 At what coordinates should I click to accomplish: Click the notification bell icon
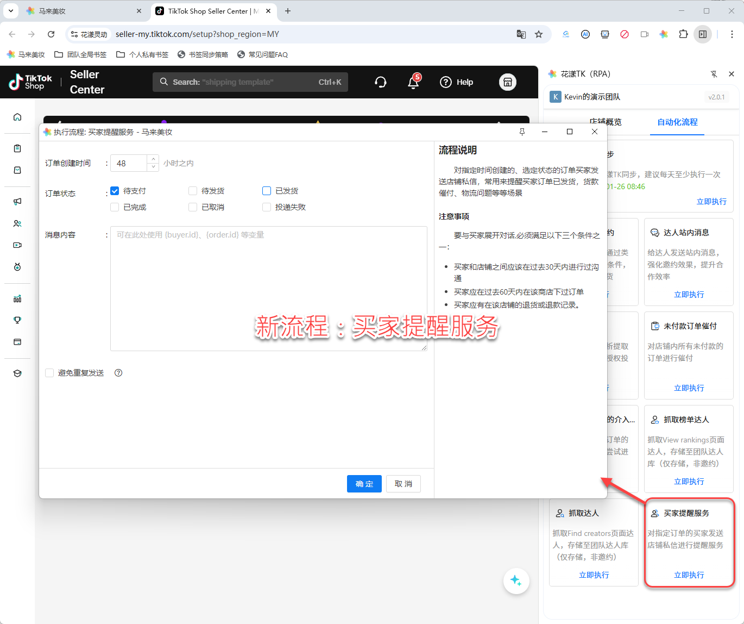[x=413, y=82]
